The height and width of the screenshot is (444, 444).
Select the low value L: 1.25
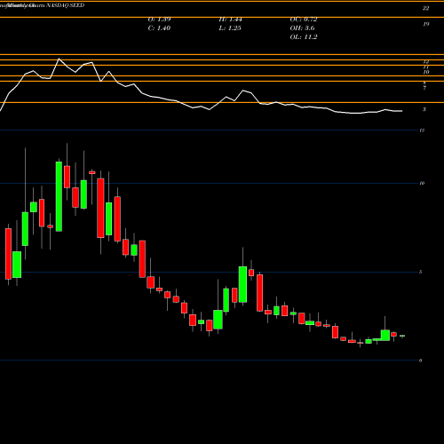coord(230,28)
